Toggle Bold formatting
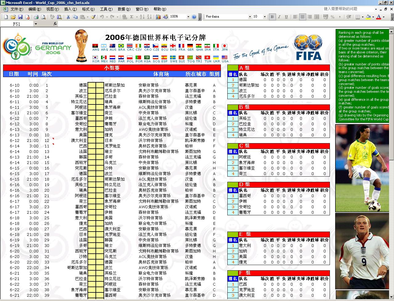Screen dimensions: 394x301 pyautogui.click(x=272, y=17)
